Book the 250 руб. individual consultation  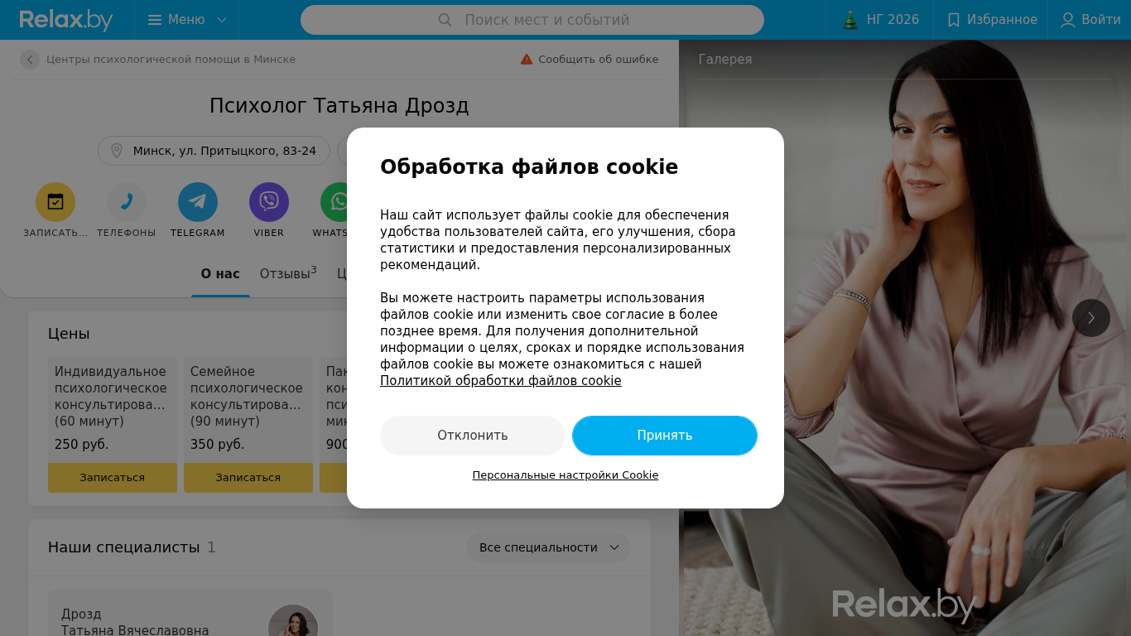113,478
